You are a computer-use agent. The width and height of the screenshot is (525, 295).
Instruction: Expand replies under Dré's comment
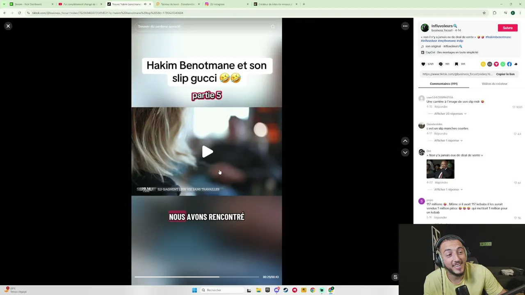click(x=448, y=190)
